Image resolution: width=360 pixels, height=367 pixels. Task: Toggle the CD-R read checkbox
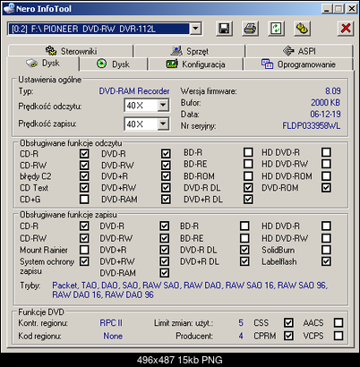84,154
